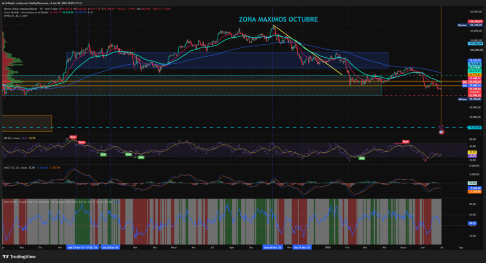Select the yellow descending trendline
The height and width of the screenshot is (263, 486).
pos(308,50)
